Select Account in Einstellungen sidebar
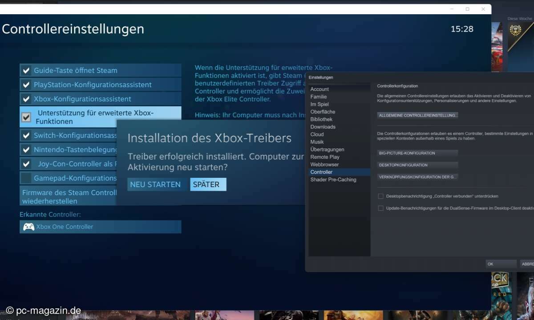 point(320,89)
